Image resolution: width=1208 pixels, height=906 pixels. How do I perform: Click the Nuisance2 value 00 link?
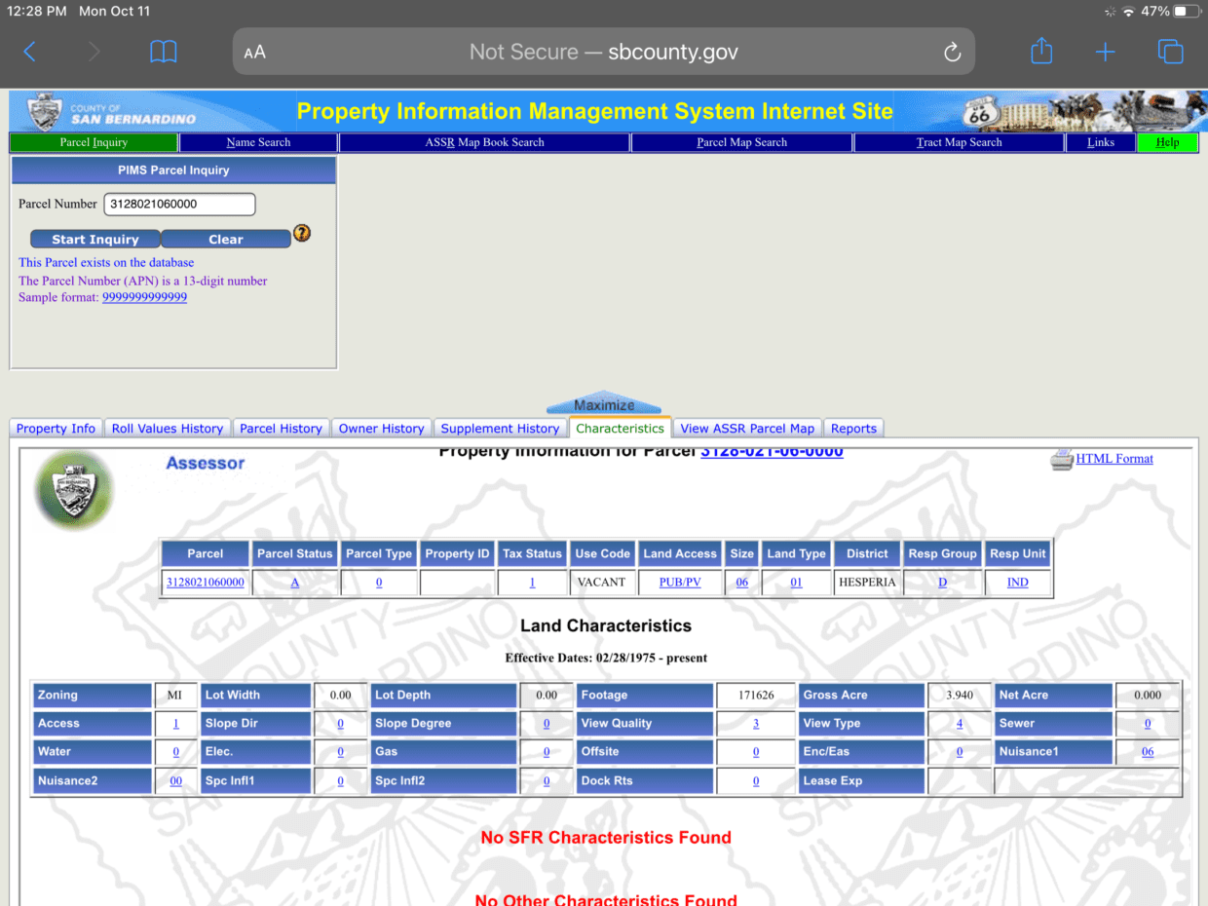176,781
